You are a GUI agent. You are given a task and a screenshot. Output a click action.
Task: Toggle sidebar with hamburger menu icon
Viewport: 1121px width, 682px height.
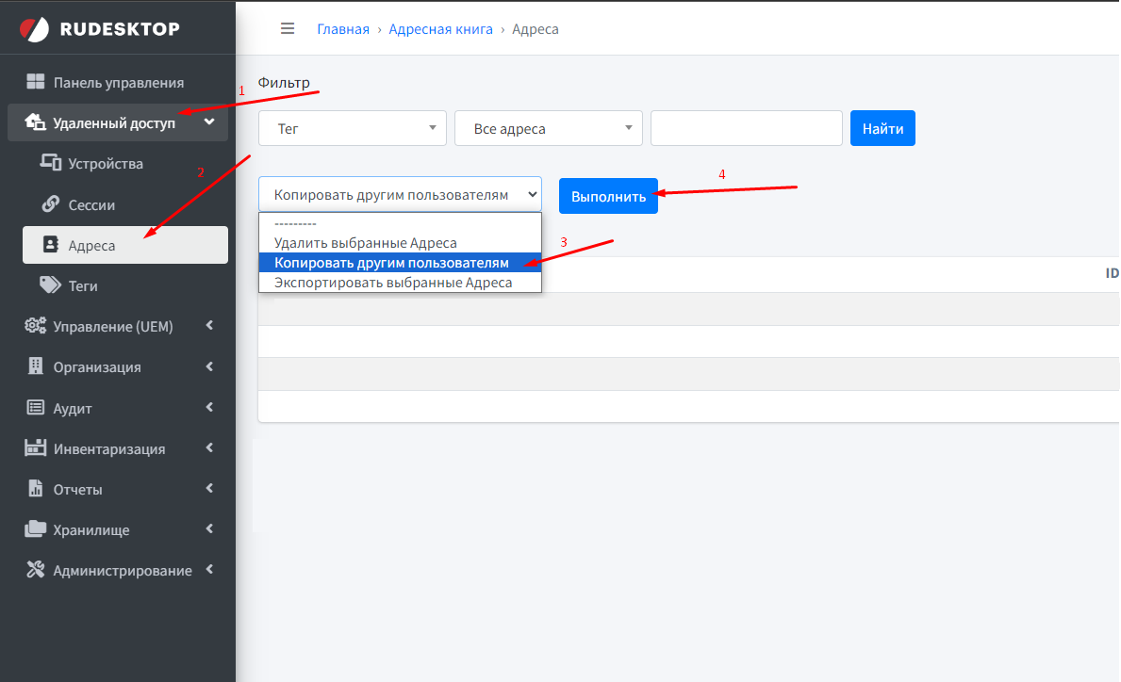tap(288, 28)
